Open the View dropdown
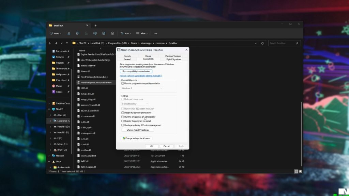The width and height of the screenshot is (349, 196). click(142, 33)
